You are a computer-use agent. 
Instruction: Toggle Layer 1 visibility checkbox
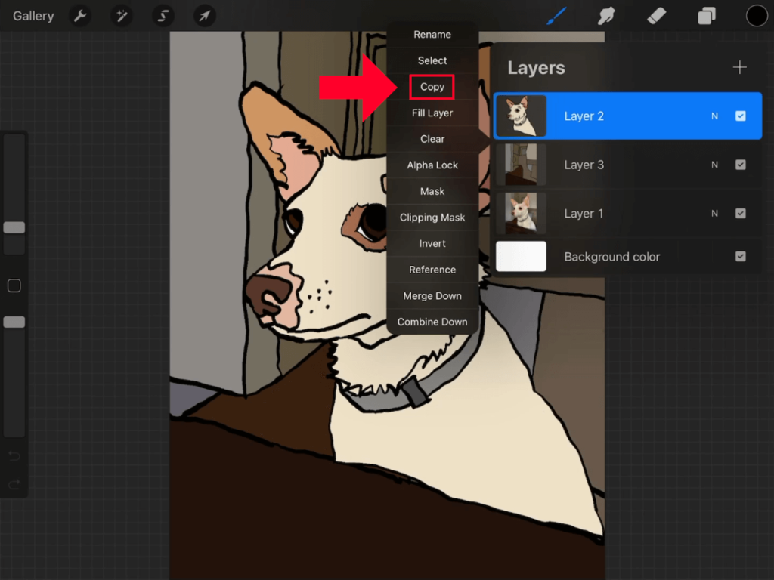pos(741,213)
